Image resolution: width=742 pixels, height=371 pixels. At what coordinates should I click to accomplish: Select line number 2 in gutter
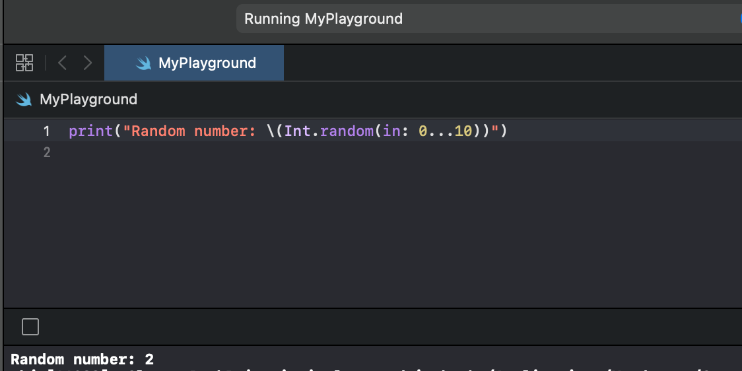coord(46,152)
